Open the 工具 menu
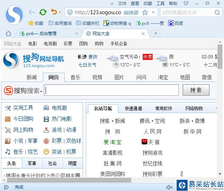The image size is (224, 191). [160, 4]
